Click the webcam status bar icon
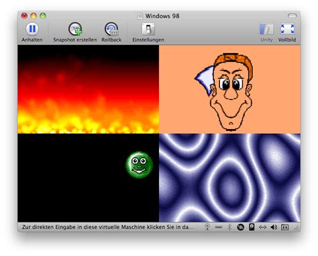Viewport: 318px width, 256px height. pyautogui.click(x=207, y=227)
